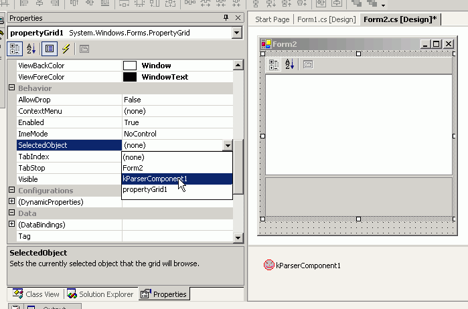Viewport: 468px width, 309px height.
Task: Expand the (DynamicProperties) node
Action: (x=11, y=202)
